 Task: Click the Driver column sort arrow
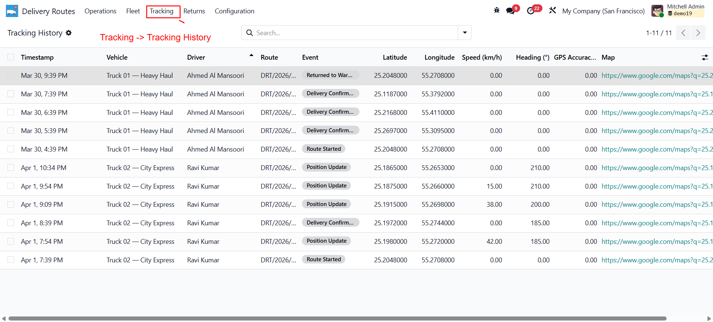click(x=251, y=55)
